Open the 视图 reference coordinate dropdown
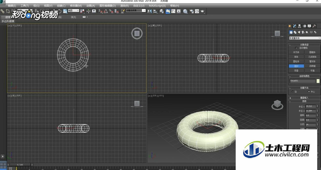 point(73,11)
